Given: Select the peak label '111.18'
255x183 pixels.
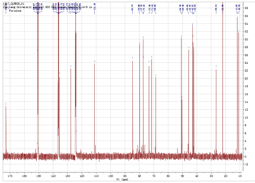Looking at the screenshot, I should tap(94, 7).
